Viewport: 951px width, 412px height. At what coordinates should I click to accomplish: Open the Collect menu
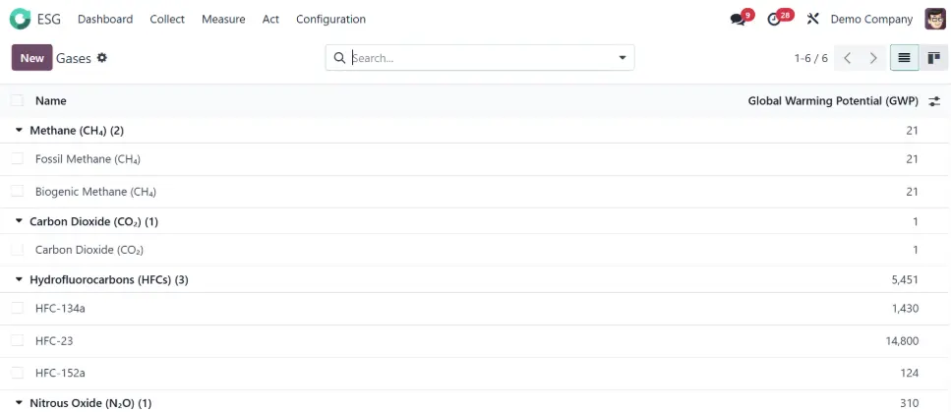click(167, 19)
